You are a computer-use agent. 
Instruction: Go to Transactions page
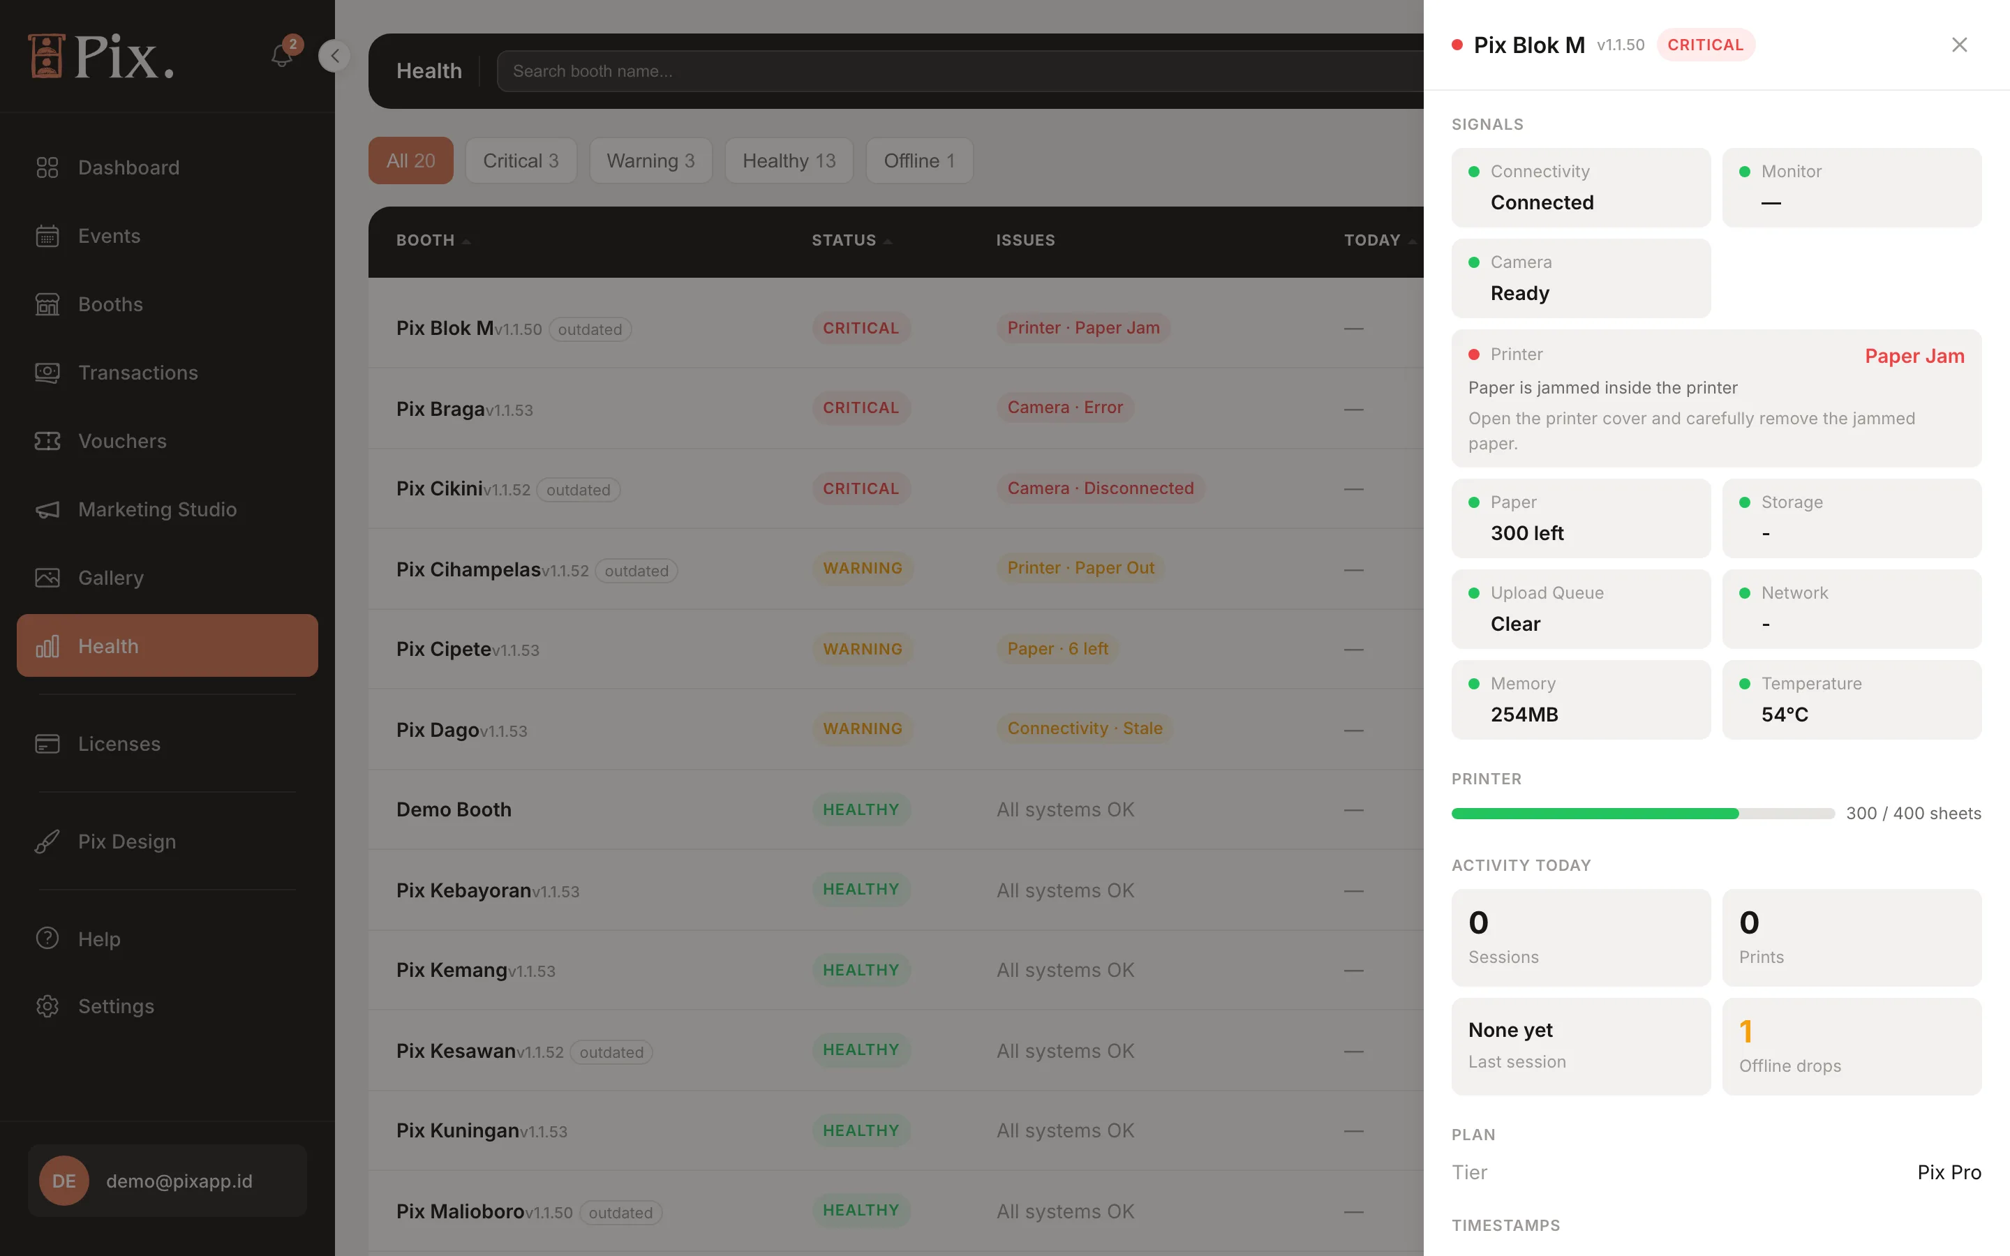tap(167, 372)
